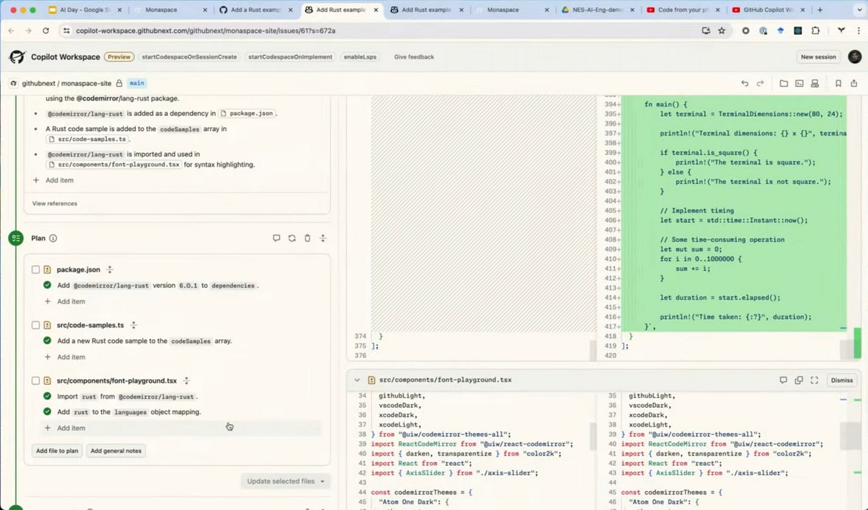The width and height of the screenshot is (868, 510).
Task: Copy font-playground.tsx diff with copy icon
Action: pyautogui.click(x=799, y=380)
